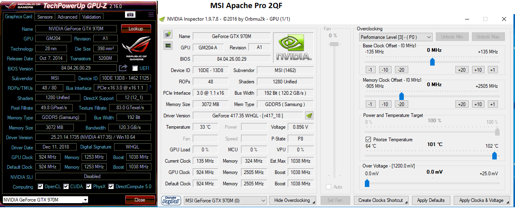Toggle the OpenCL checkbox
Screen dimensions: 515x208
pos(40,187)
